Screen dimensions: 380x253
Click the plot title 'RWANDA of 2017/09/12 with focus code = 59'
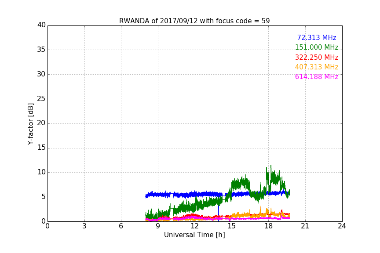pyautogui.click(x=194, y=21)
